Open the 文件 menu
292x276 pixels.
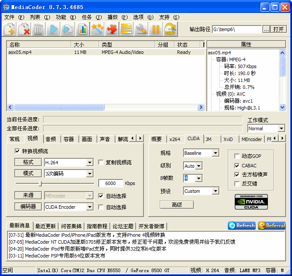14,17
